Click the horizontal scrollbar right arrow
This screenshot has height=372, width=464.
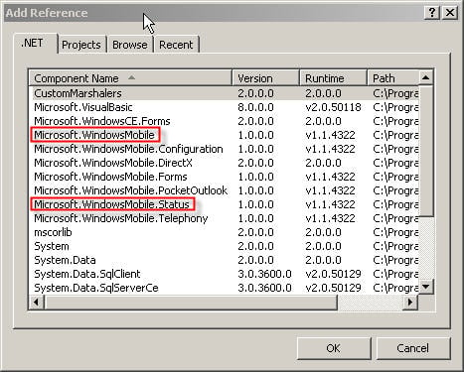coord(410,303)
